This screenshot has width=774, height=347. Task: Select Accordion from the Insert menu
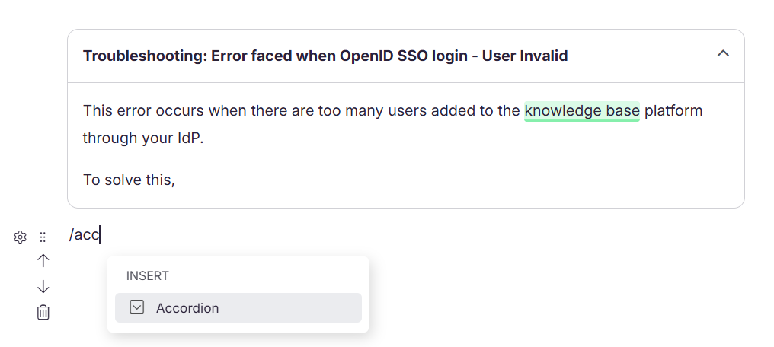(x=238, y=307)
